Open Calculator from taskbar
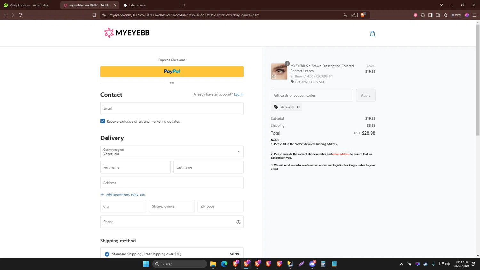 (323, 264)
